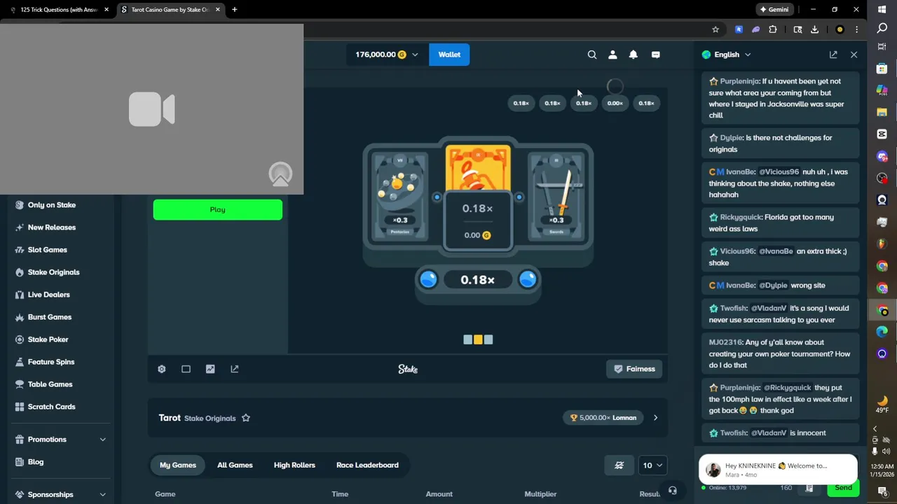The image size is (897, 504).
Task: Open File Explorer from taskbar
Action: point(882,112)
